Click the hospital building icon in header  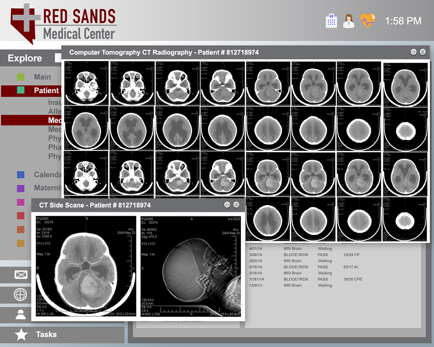(x=331, y=21)
